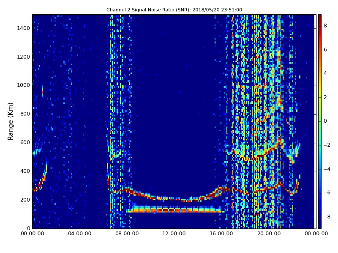Click the 1400 range tick label
Image resolution: width=338 pixels, height=253 pixels.
24,28
